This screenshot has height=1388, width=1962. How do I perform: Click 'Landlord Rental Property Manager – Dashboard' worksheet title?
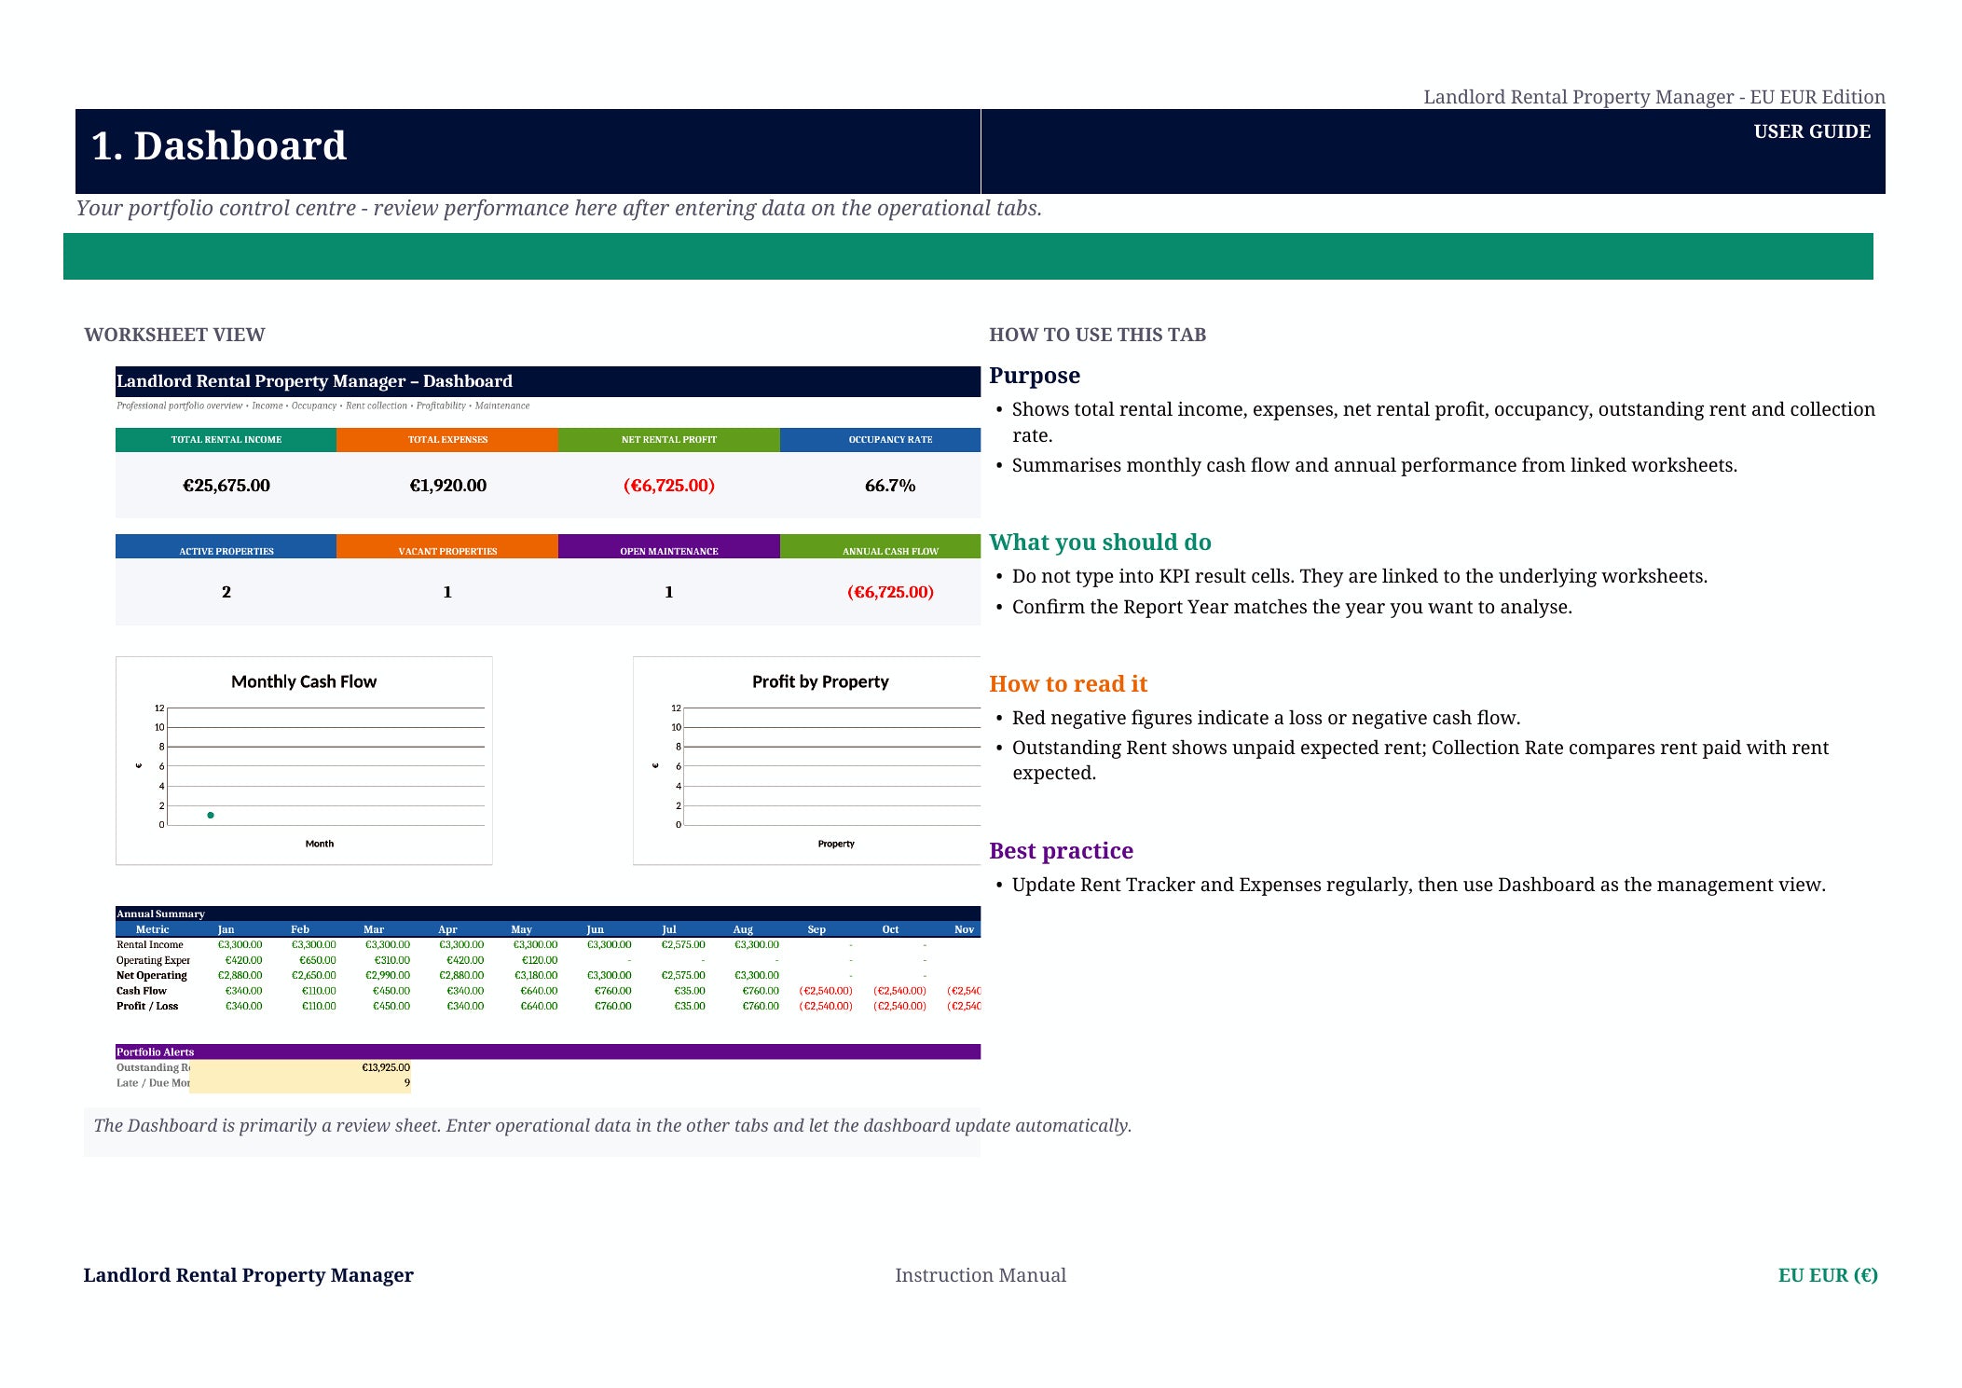[x=314, y=381]
